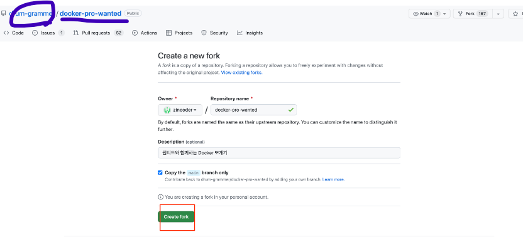The image size is (523, 237).
Task: Click the star icon button
Action: point(515,14)
